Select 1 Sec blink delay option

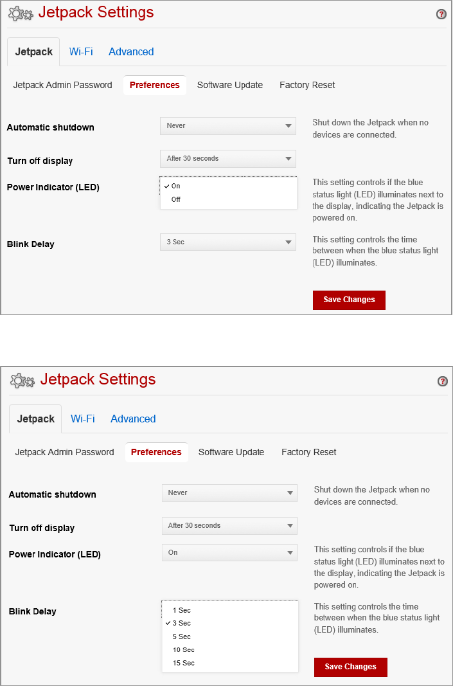[x=181, y=610]
